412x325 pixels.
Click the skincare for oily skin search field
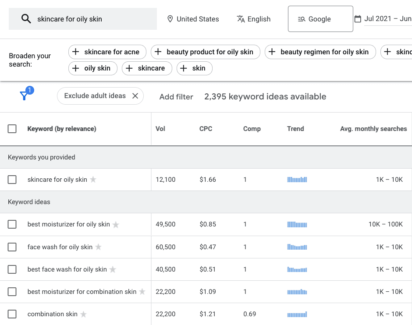point(83,19)
